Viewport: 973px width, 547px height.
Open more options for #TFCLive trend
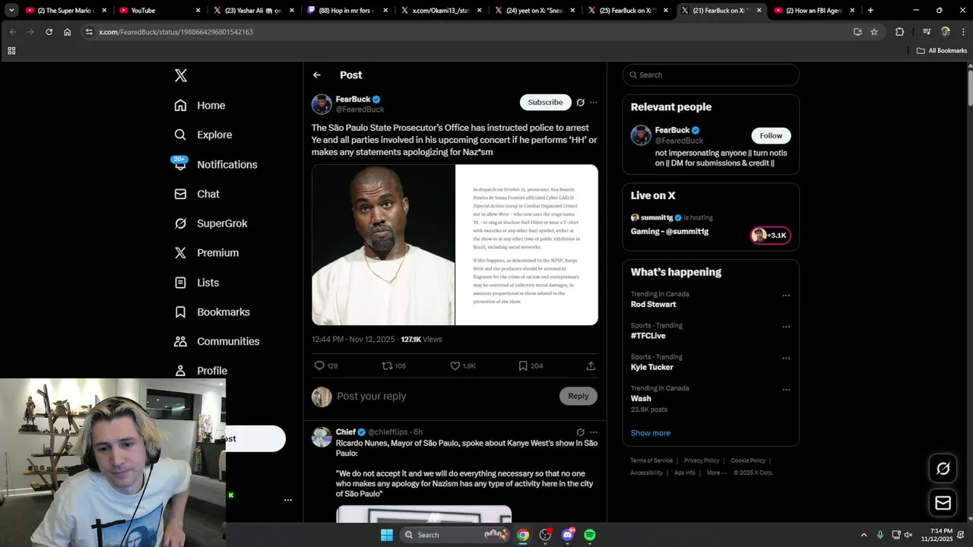pyautogui.click(x=786, y=327)
